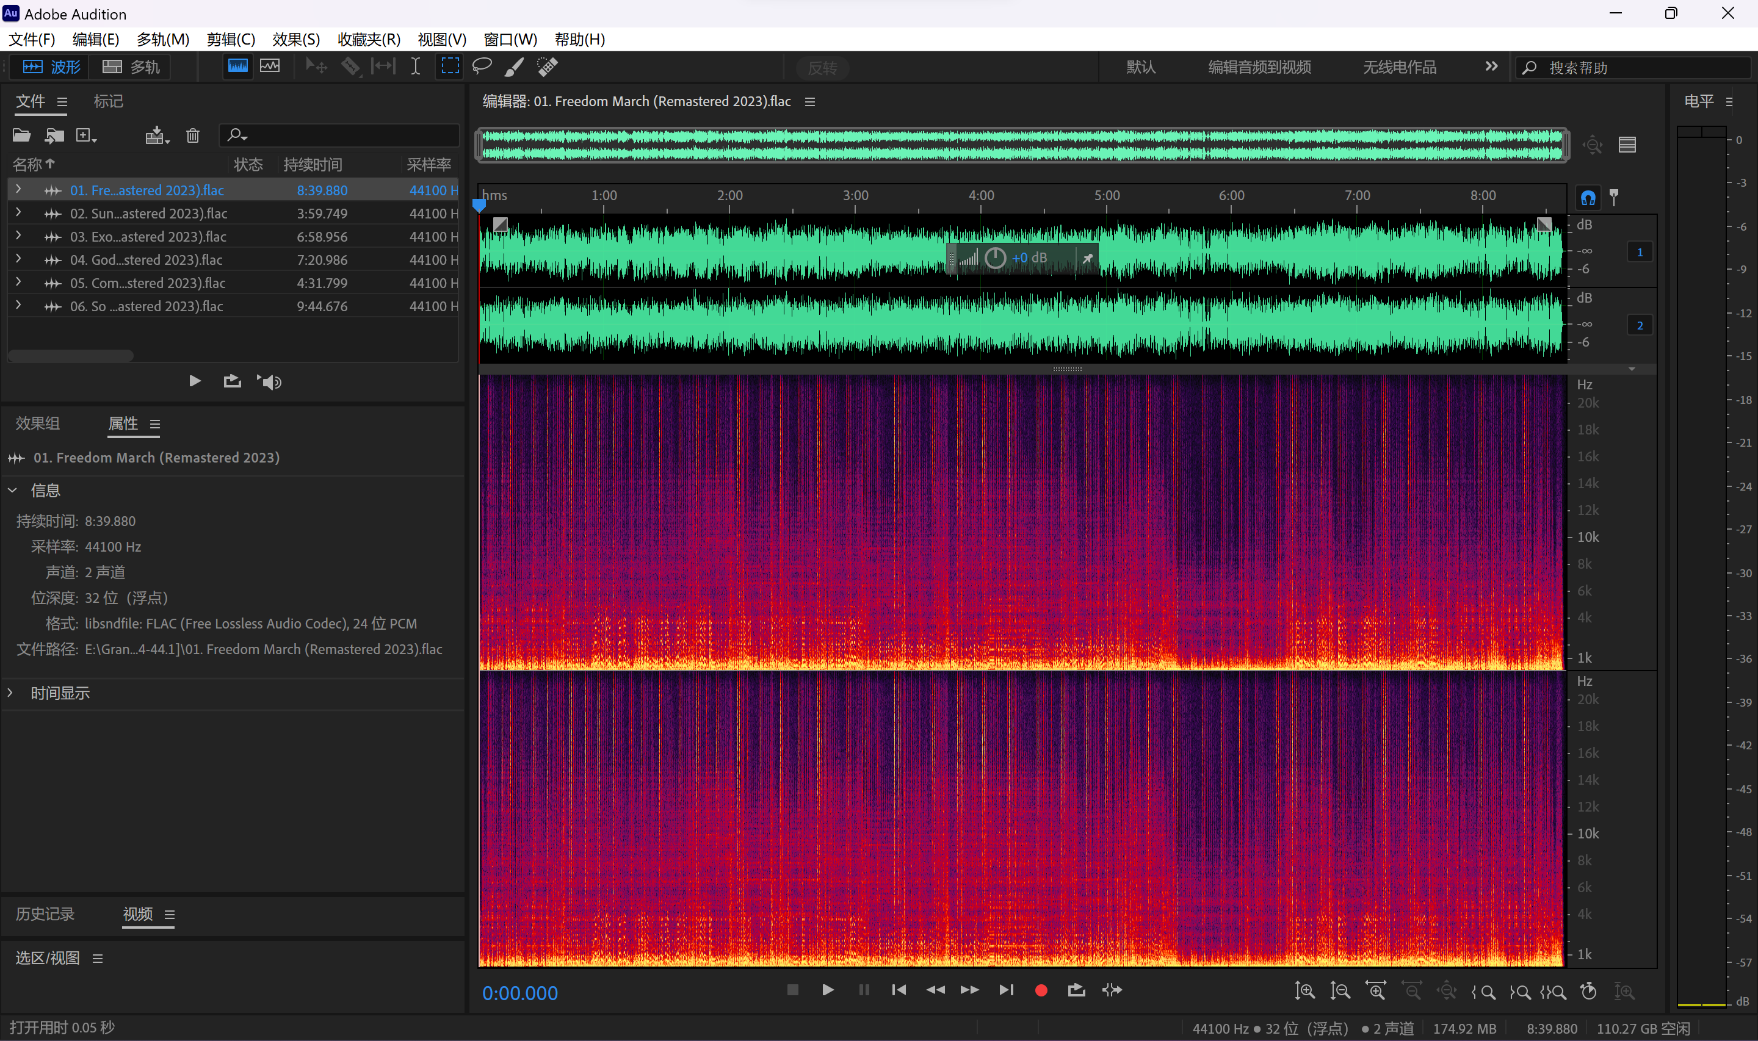Toggle right channel 2 enable button

pos(1640,325)
